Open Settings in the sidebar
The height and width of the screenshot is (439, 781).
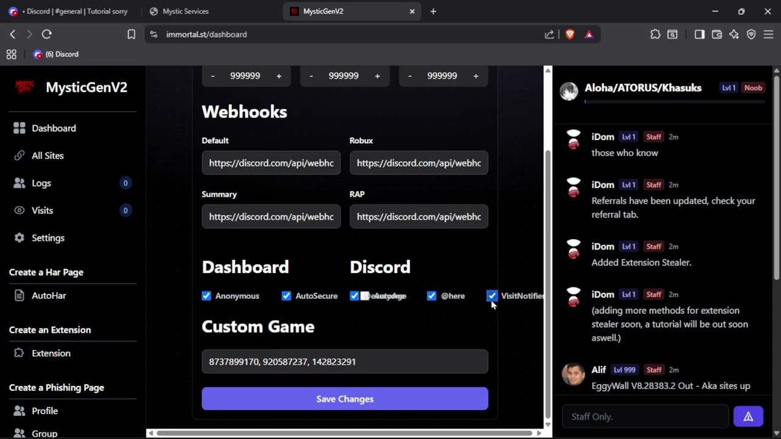tap(73, 238)
